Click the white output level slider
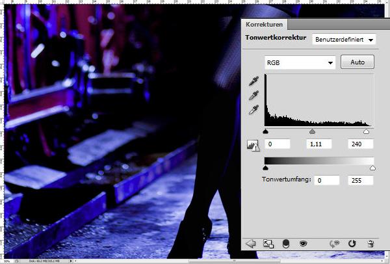The width and height of the screenshot is (390, 264). tap(372, 168)
